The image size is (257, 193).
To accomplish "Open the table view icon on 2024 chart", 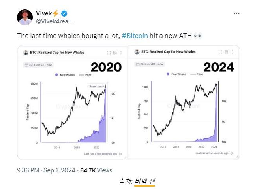I will (x=226, y=52).
